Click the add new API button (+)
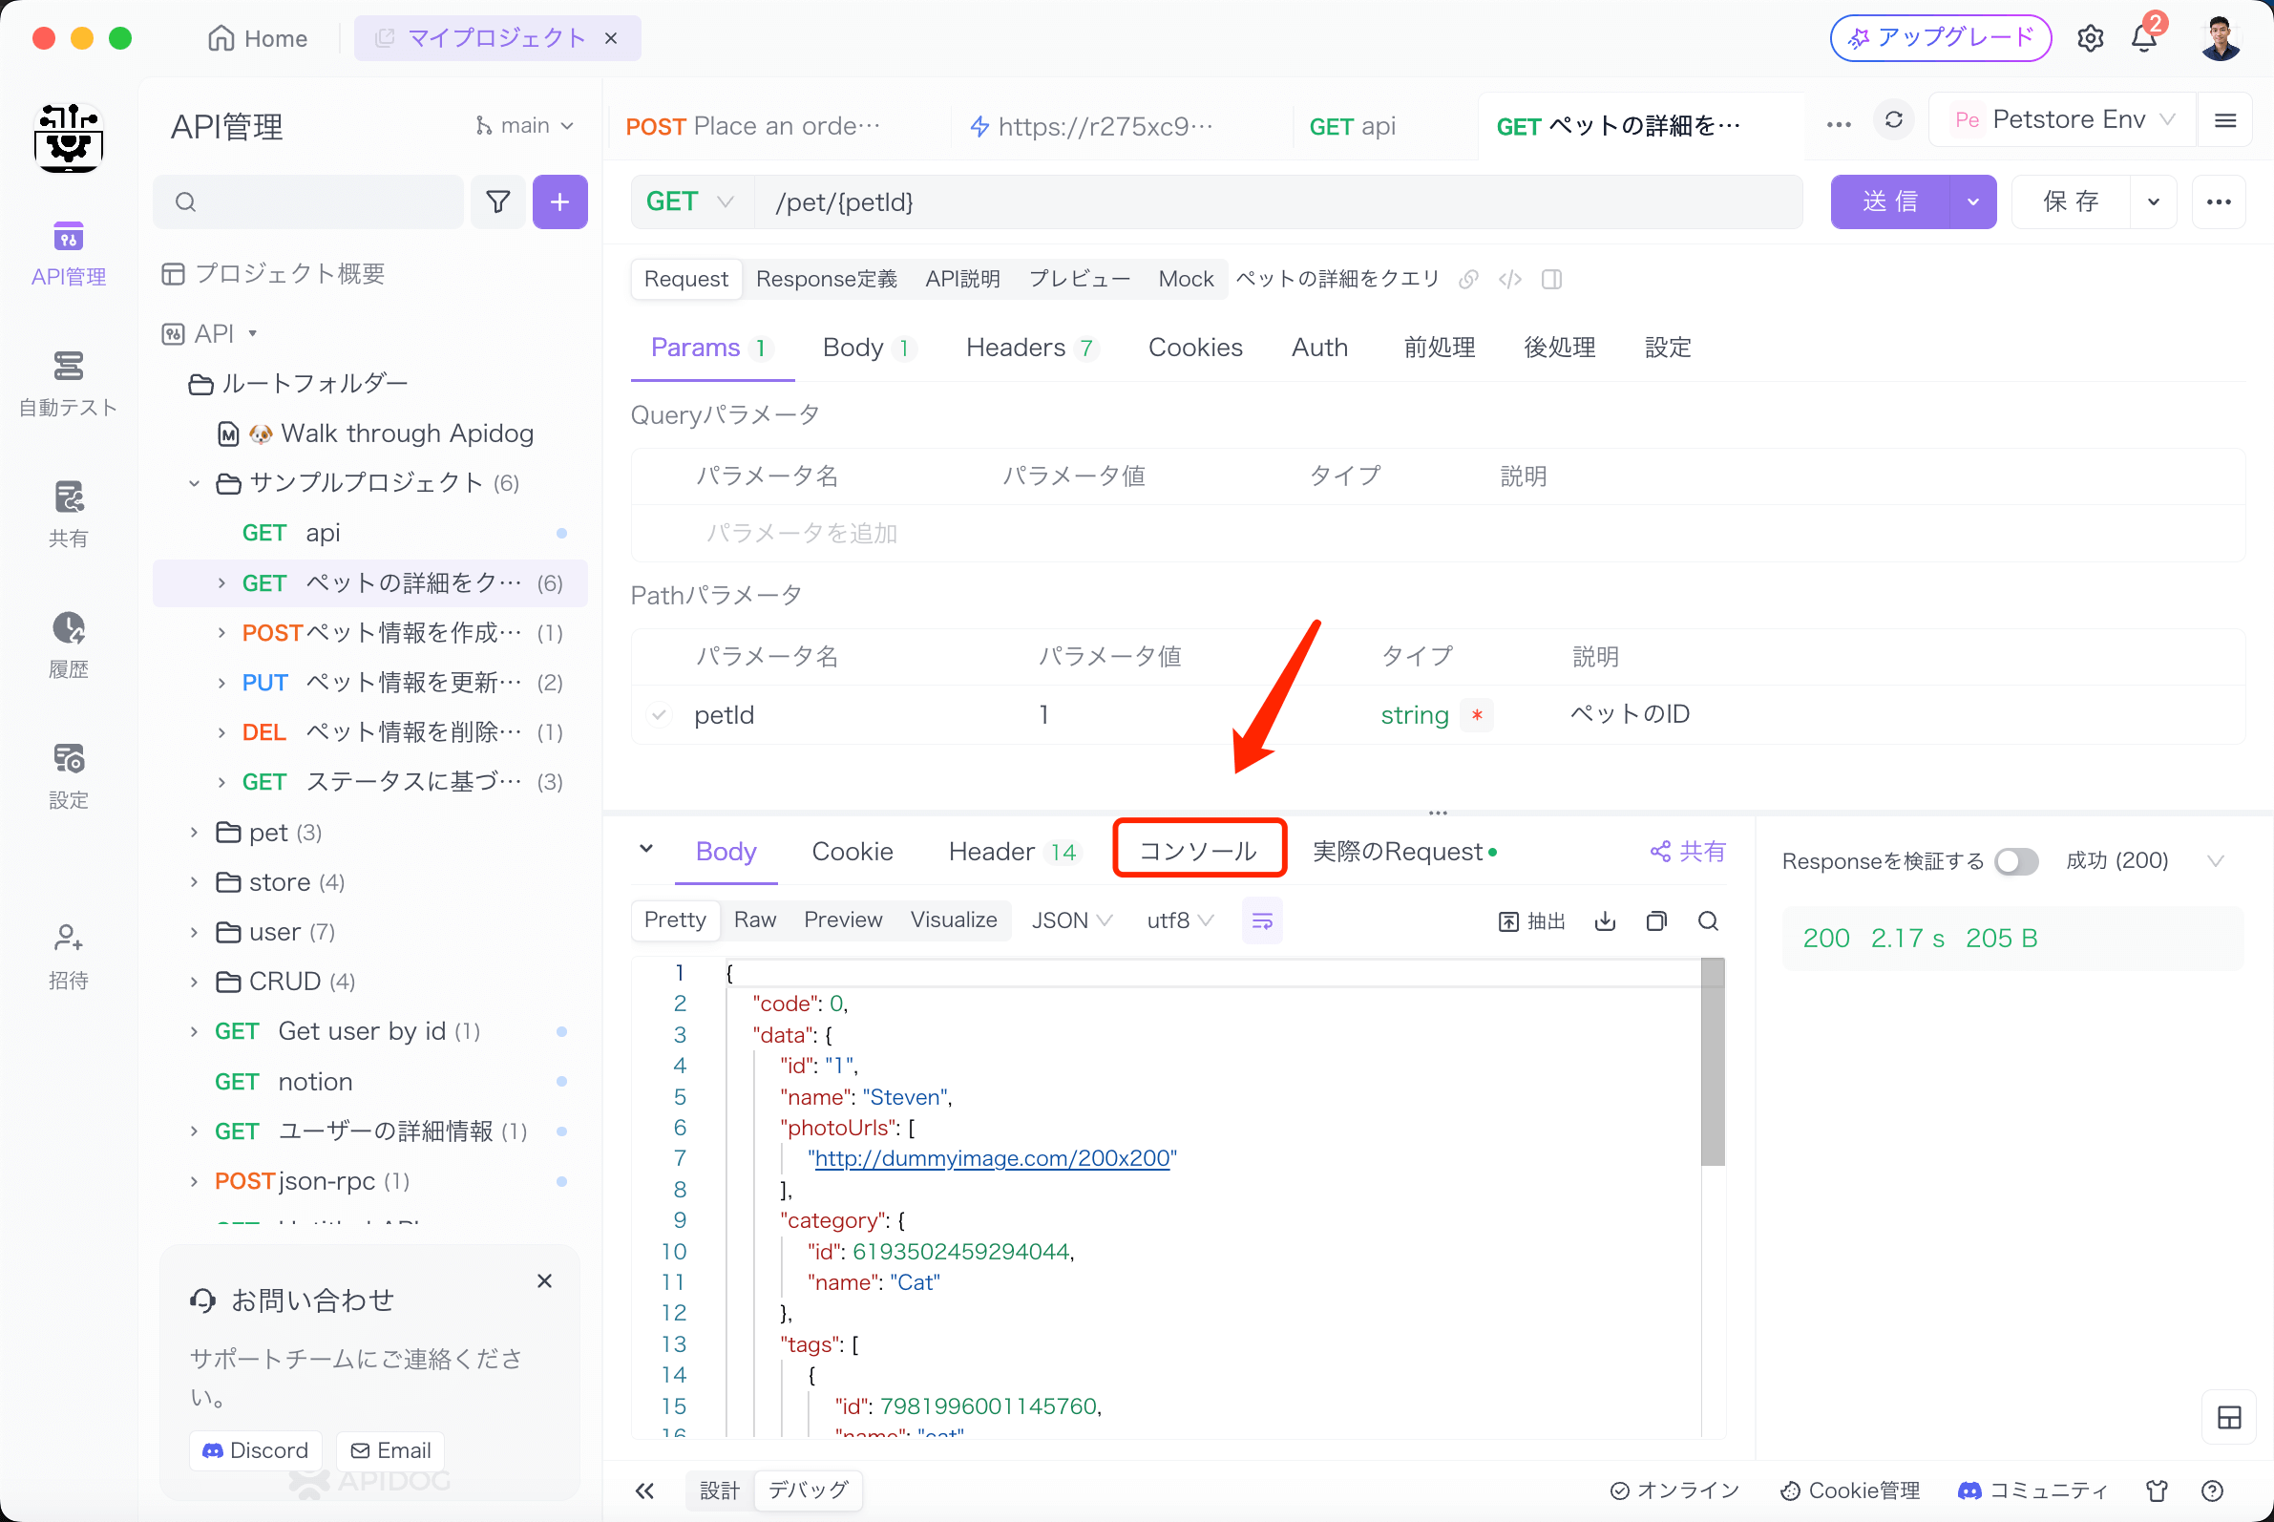2274x1522 pixels. tap(562, 202)
